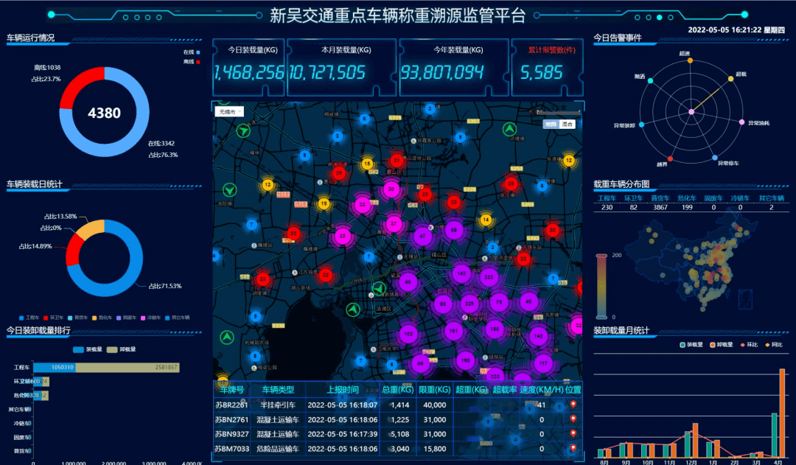The width and height of the screenshot is (796, 465).
Task: Select the 超载 point on the radar chart
Action: coord(731,79)
